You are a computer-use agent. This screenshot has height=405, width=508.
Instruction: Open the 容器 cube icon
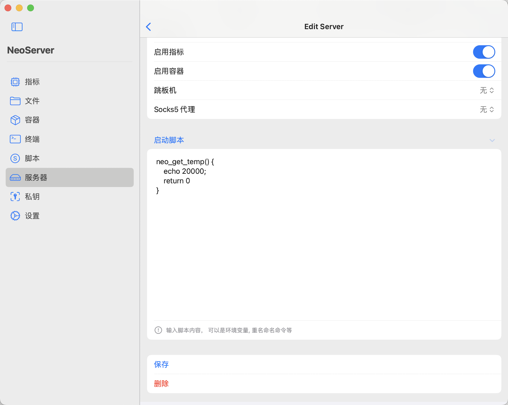click(x=15, y=120)
